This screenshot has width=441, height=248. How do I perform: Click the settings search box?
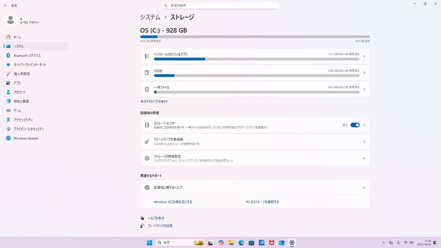pyautogui.click(x=220, y=6)
